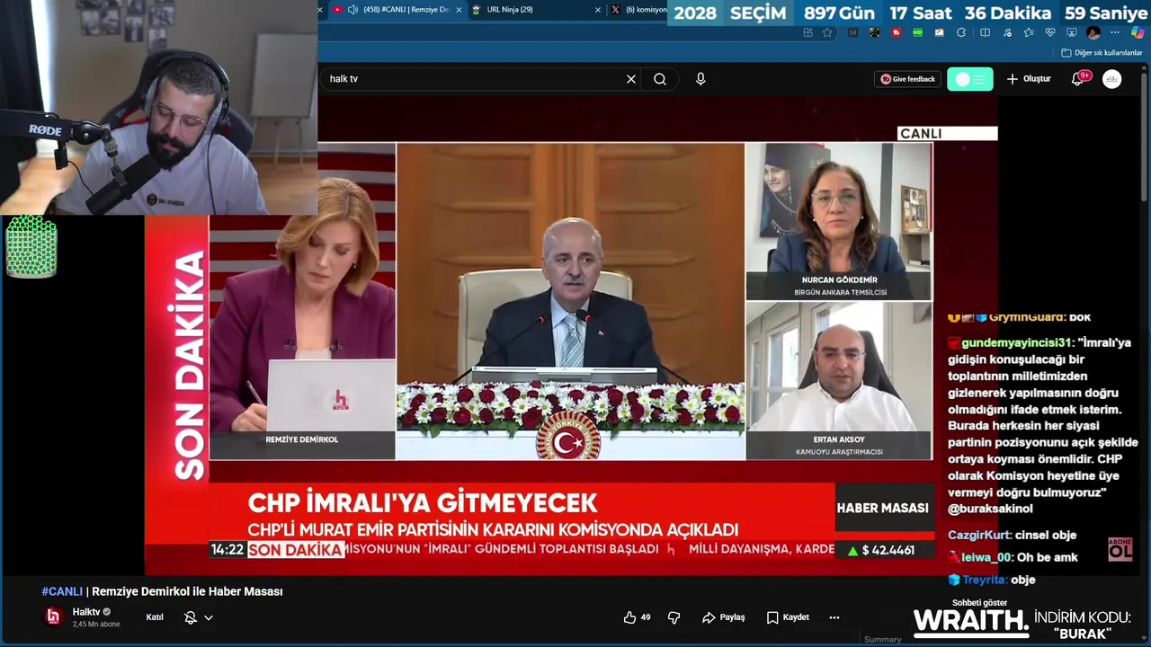Click the Oluştur create button
This screenshot has height=647, width=1151.
click(x=1029, y=79)
